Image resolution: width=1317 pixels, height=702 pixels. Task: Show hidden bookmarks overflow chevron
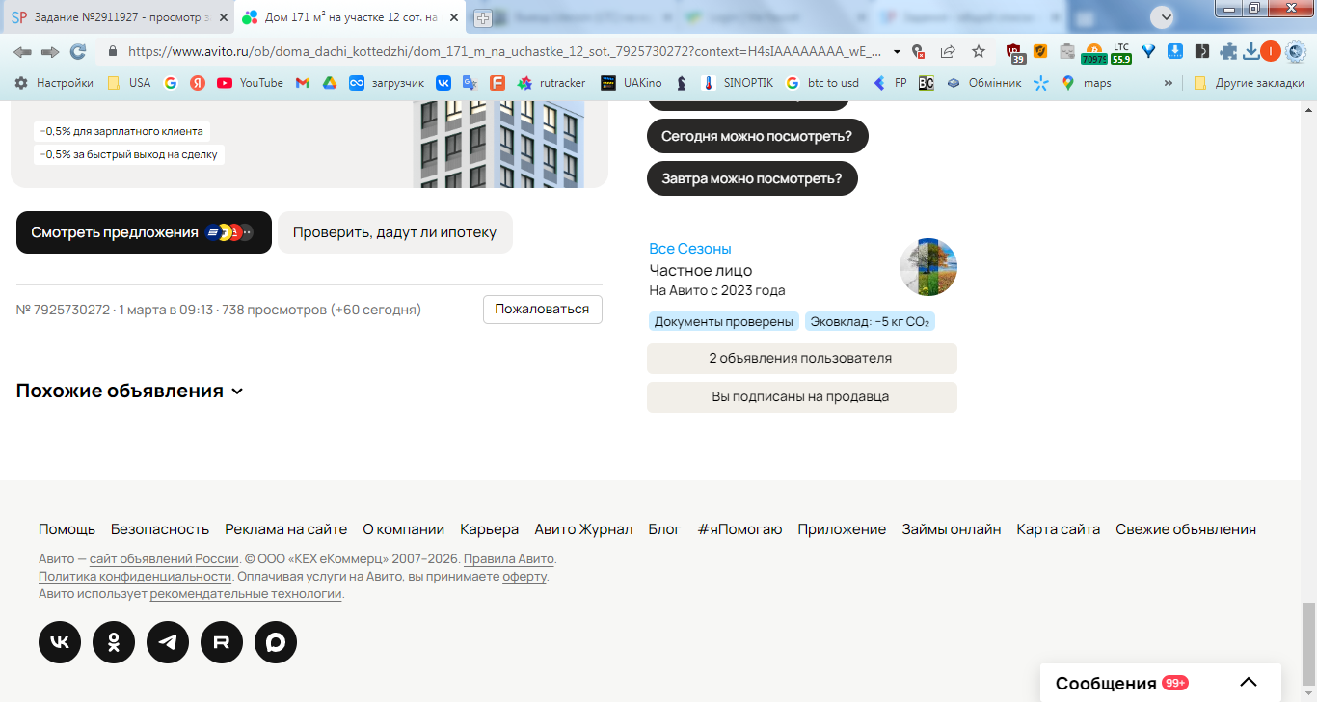pos(1169,83)
